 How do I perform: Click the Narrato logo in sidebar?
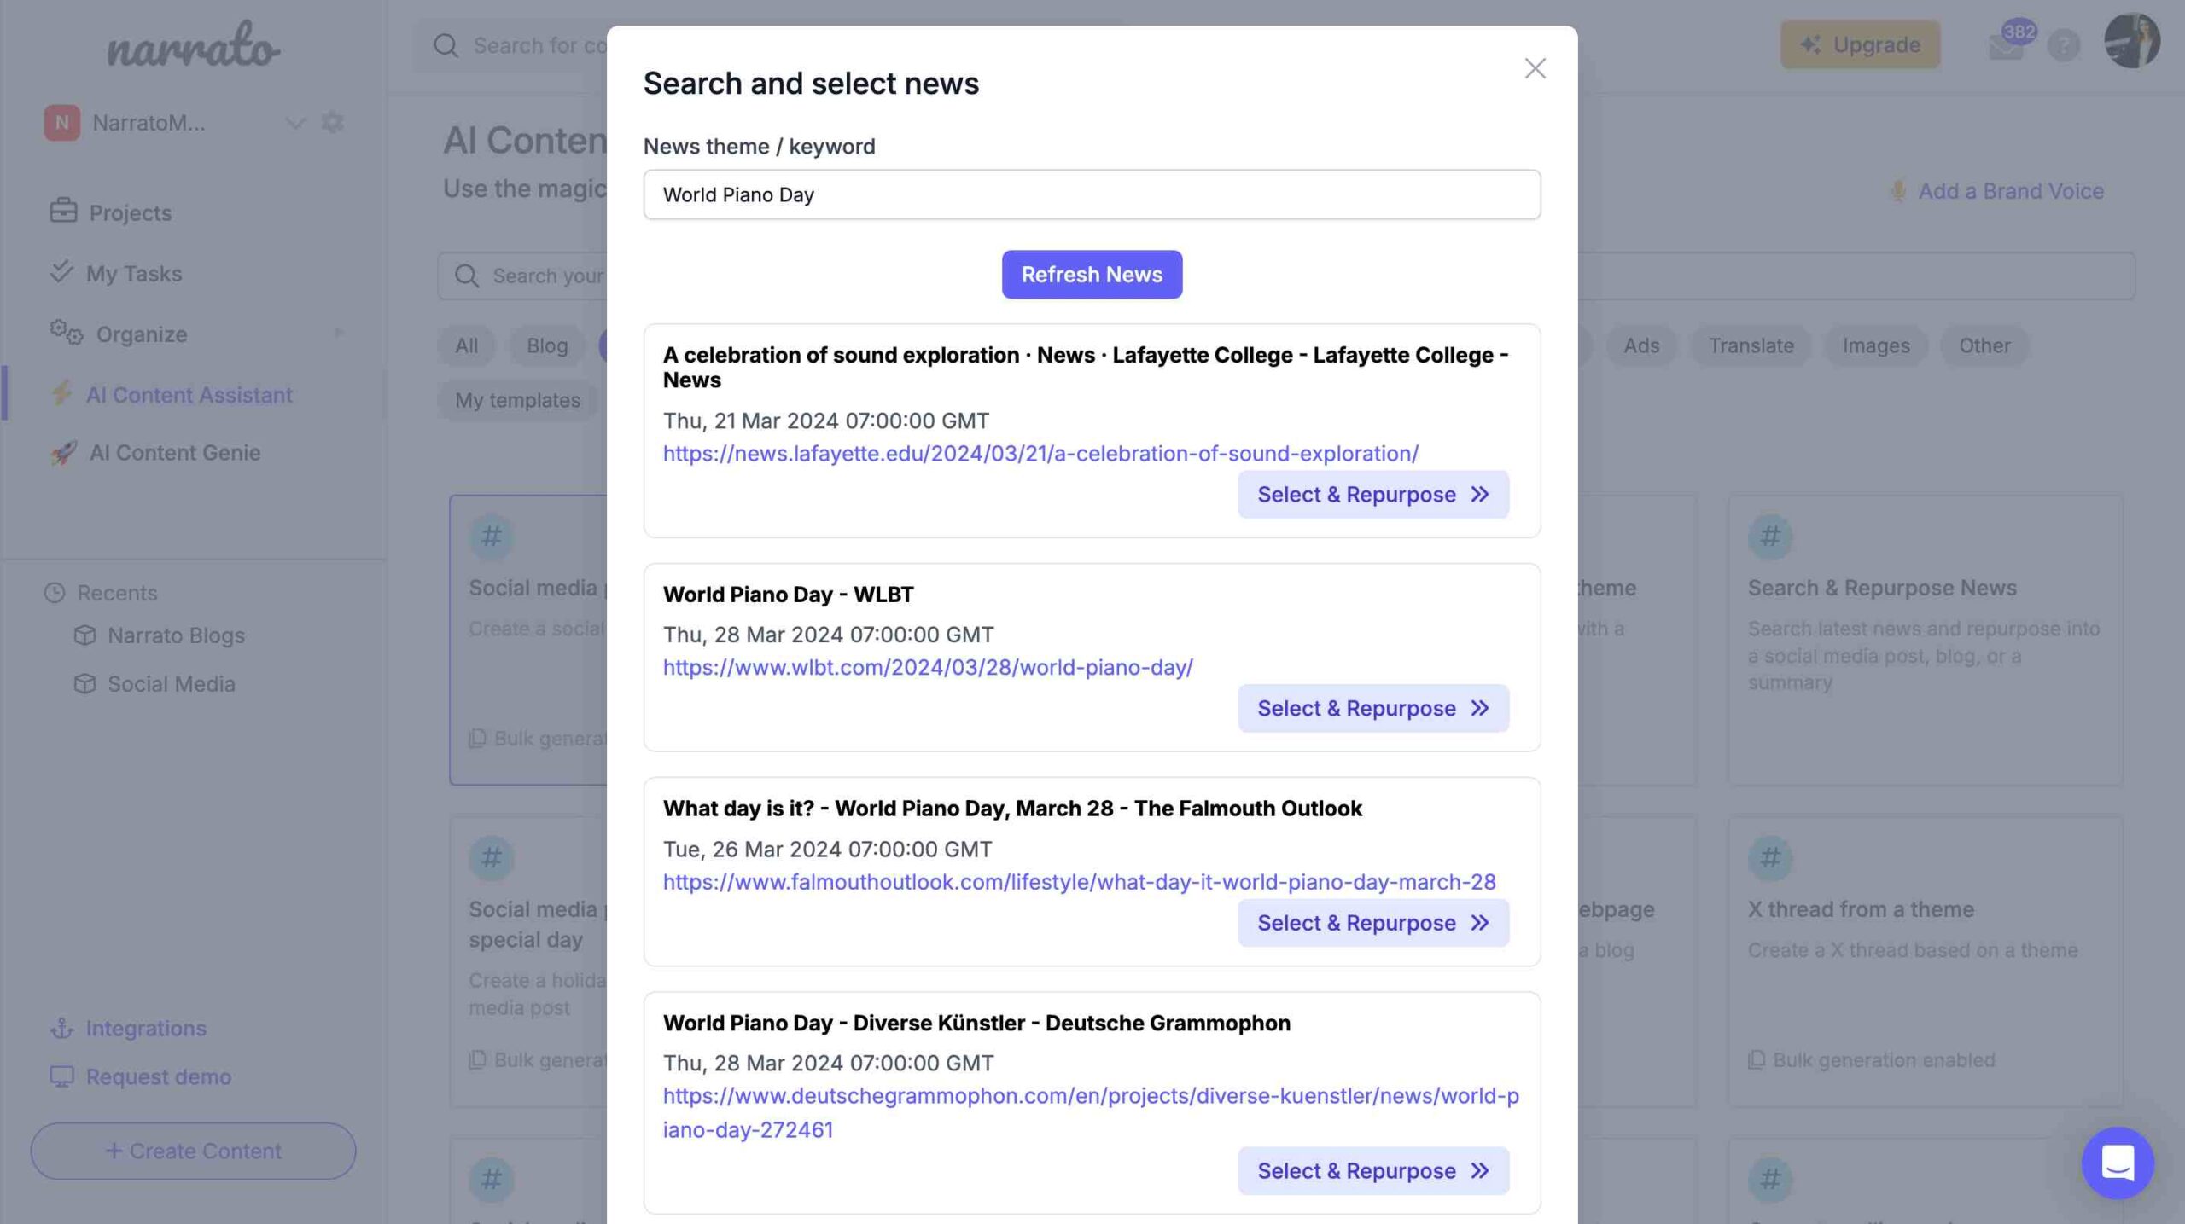click(x=192, y=44)
